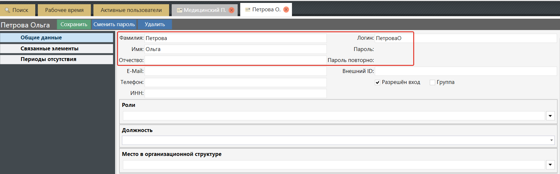This screenshot has height=174, width=560.
Task: Expand Место в организационной структуре dropdown
Action: (550, 165)
